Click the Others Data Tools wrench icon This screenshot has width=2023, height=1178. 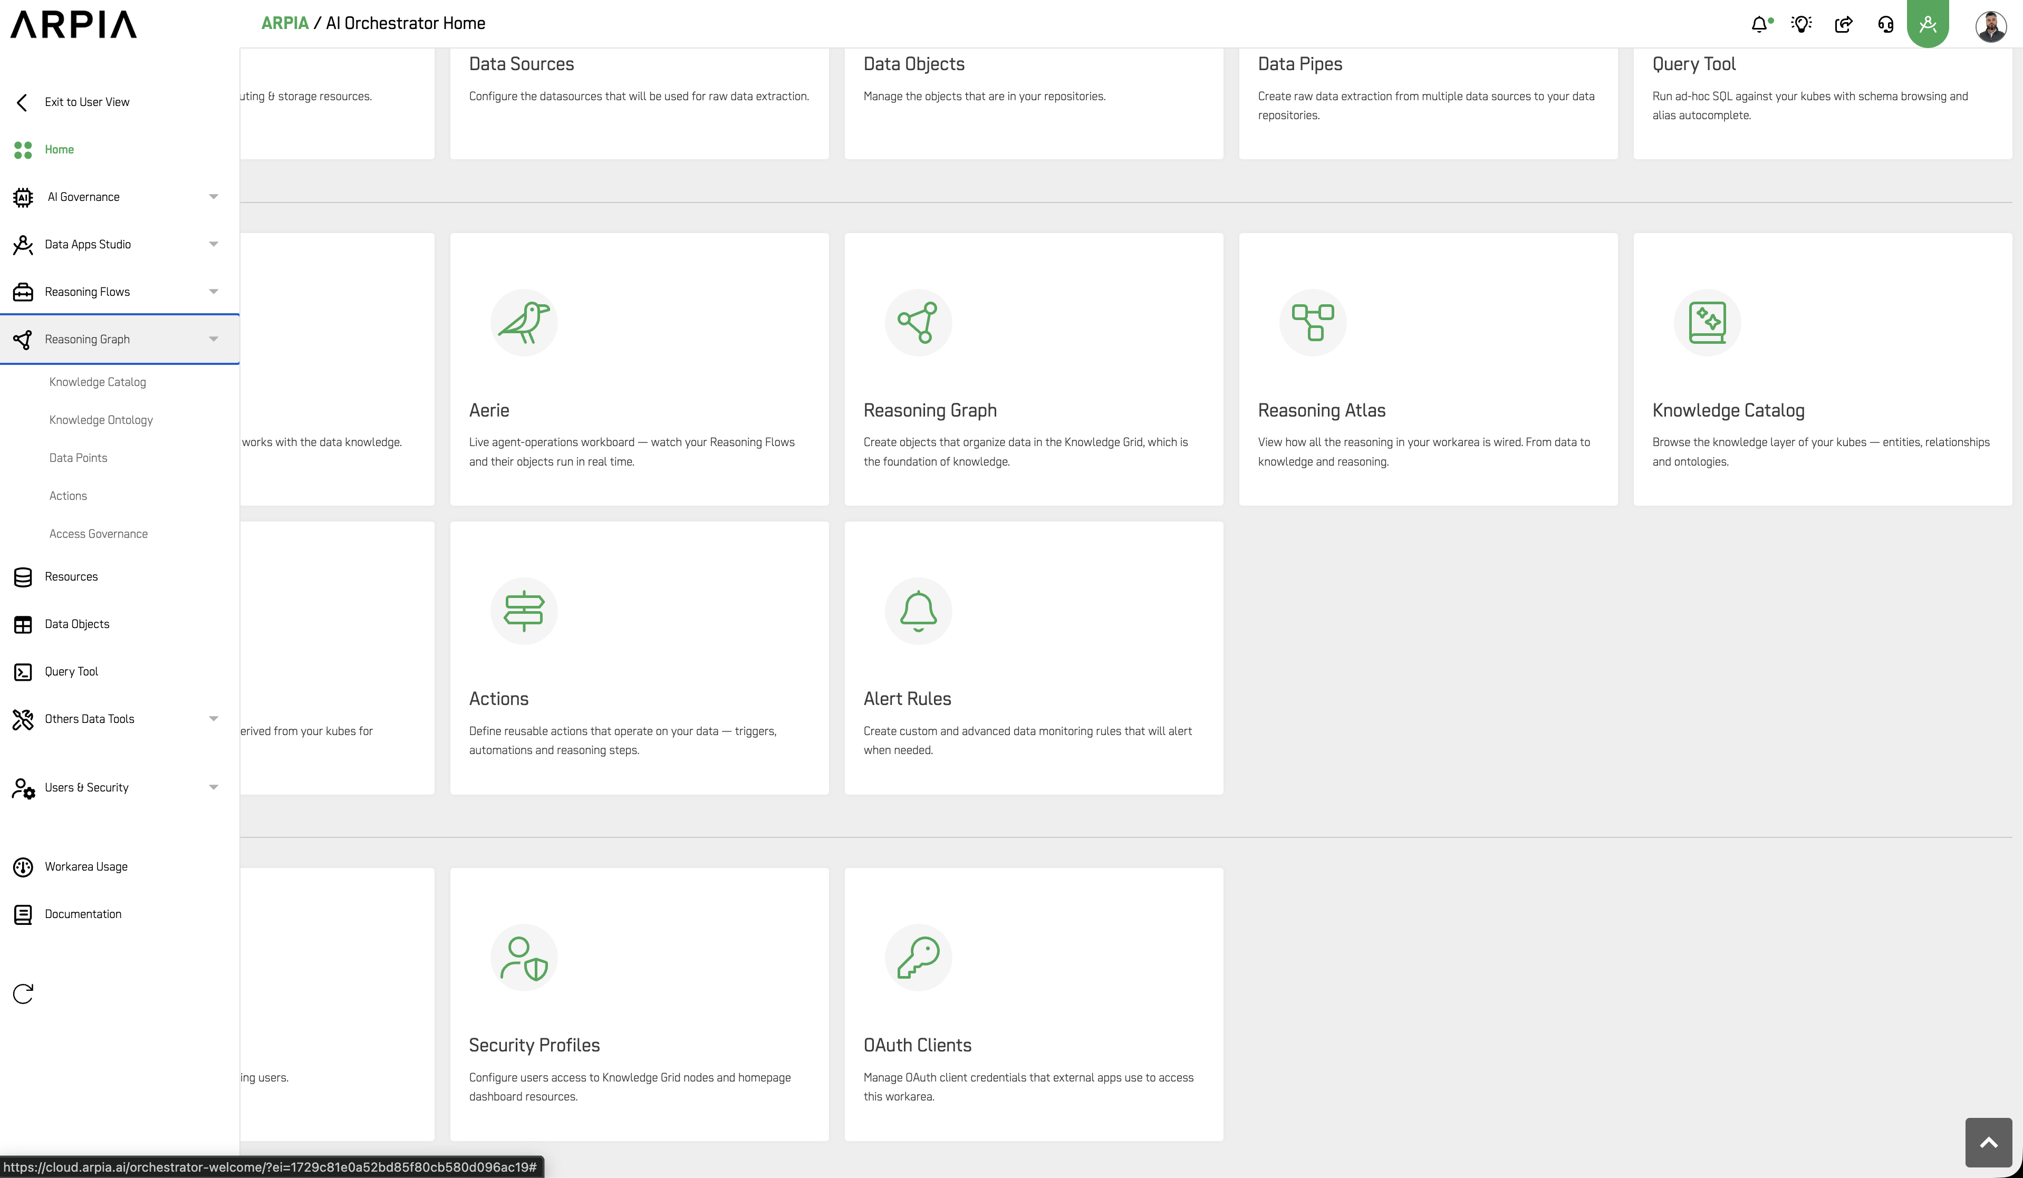(x=23, y=719)
